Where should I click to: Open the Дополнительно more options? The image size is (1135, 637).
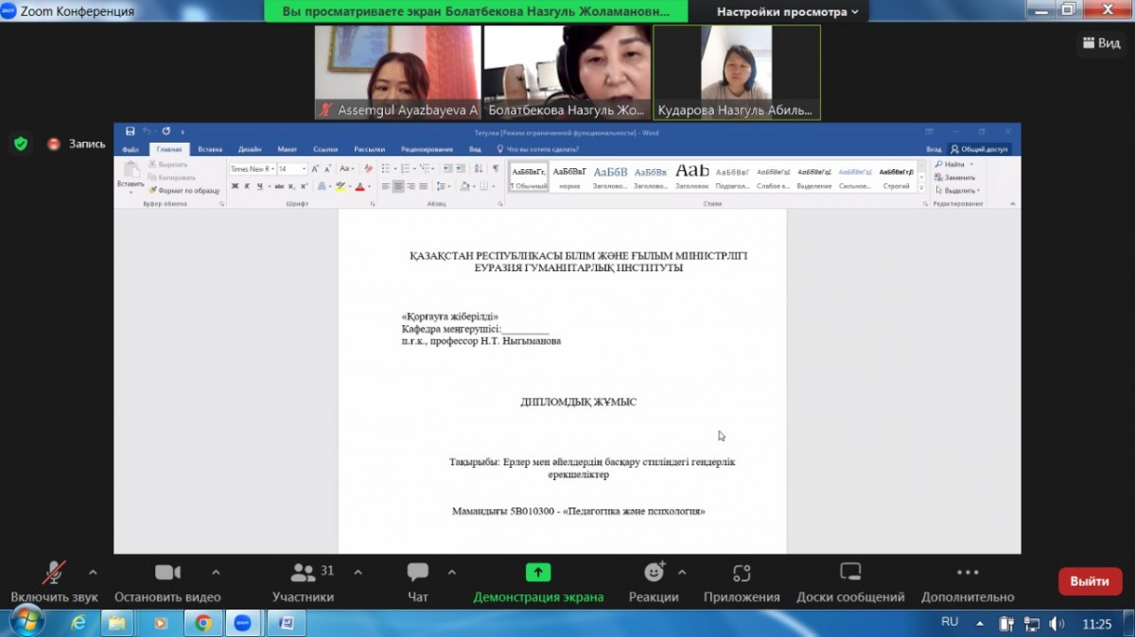(x=968, y=573)
